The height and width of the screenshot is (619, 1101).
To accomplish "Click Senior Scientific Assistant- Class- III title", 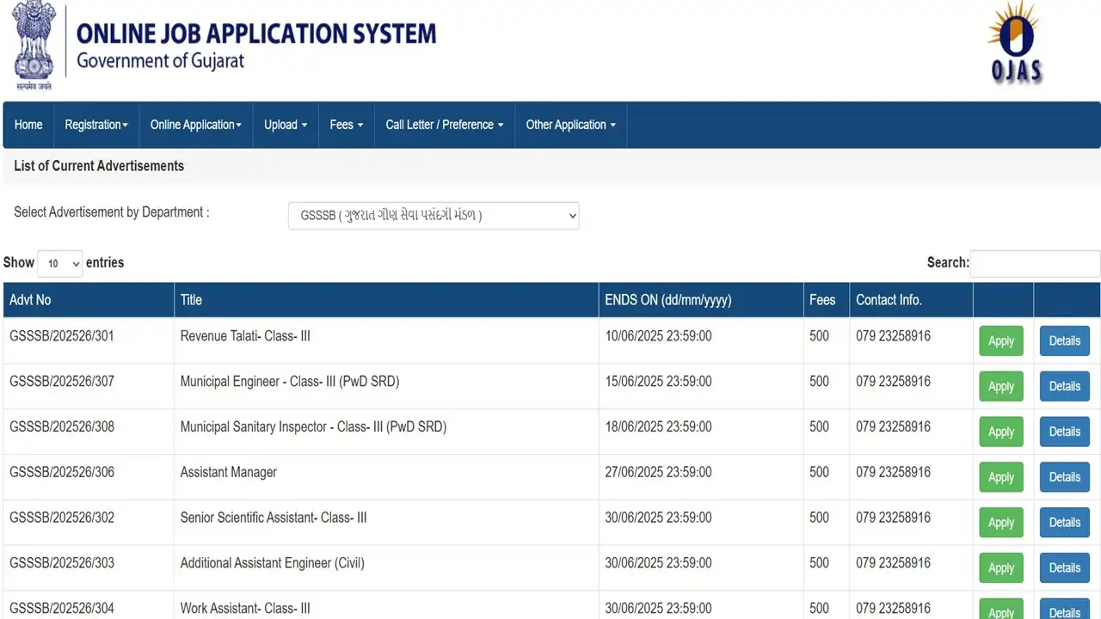I will tap(274, 518).
